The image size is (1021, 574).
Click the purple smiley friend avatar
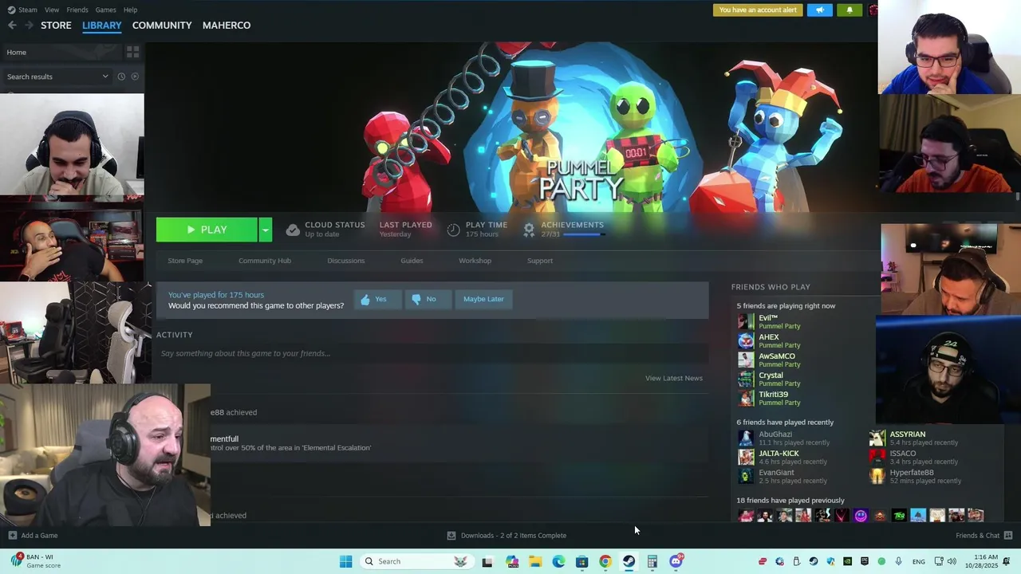pyautogui.click(x=861, y=516)
